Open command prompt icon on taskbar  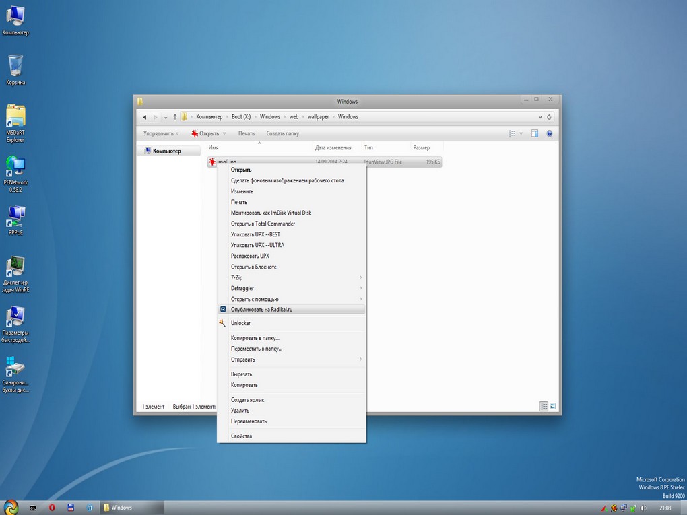tap(33, 508)
